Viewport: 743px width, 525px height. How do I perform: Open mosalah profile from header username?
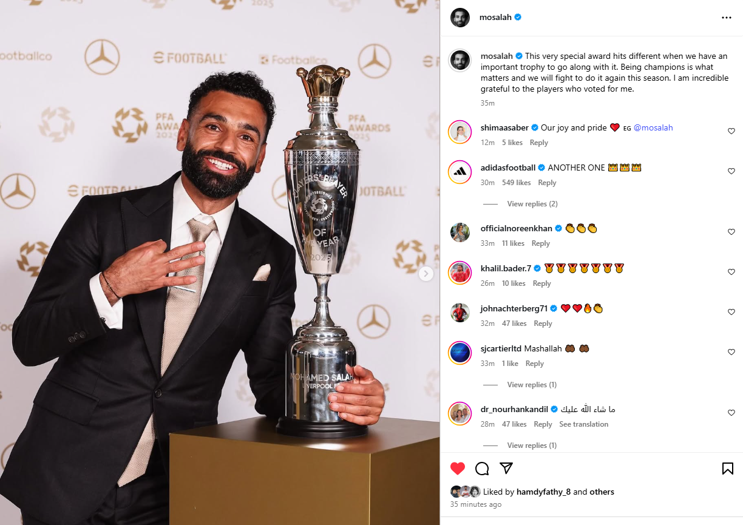[496, 18]
